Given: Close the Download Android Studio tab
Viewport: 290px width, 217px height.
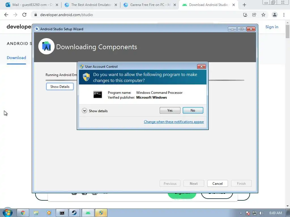Looking at the screenshot, I should 234,5.
